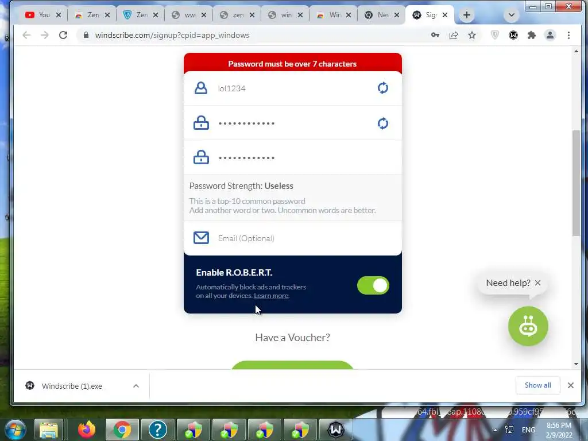Image resolution: width=588 pixels, height=441 pixels.
Task: Close the YouTube tab
Action: coord(59,15)
